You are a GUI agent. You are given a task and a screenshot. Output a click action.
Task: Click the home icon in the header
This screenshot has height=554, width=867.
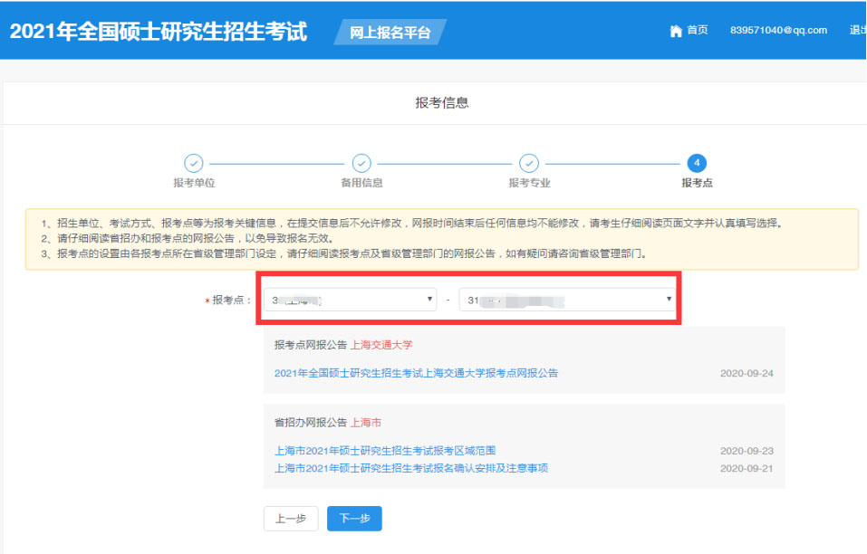pyautogui.click(x=675, y=31)
